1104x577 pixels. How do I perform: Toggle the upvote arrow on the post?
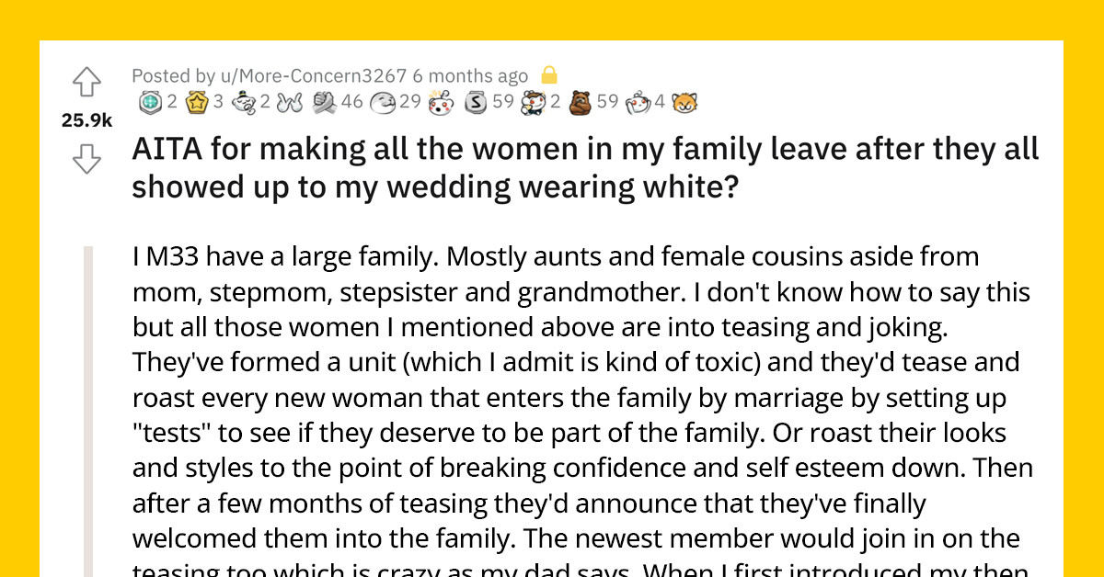pyautogui.click(x=86, y=82)
